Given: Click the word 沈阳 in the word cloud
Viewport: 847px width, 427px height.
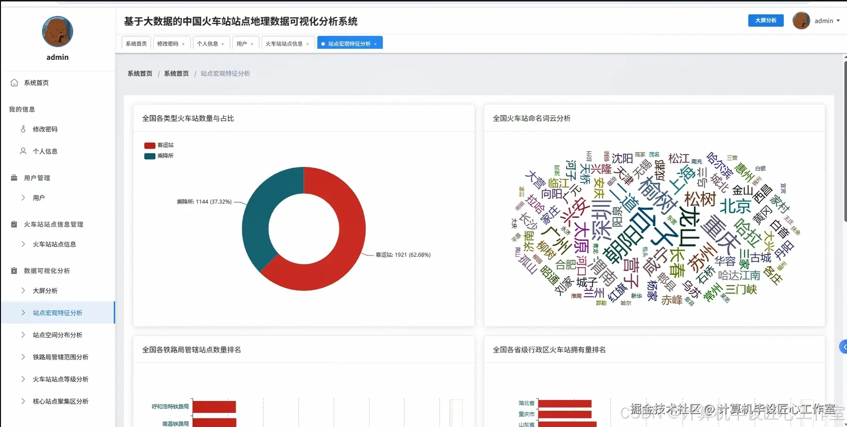Looking at the screenshot, I should 622,159.
